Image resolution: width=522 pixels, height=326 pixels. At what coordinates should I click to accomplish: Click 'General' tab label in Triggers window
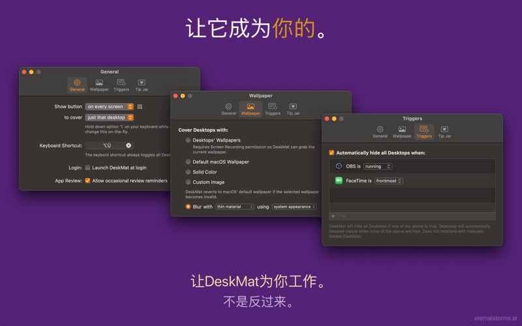coord(380,136)
